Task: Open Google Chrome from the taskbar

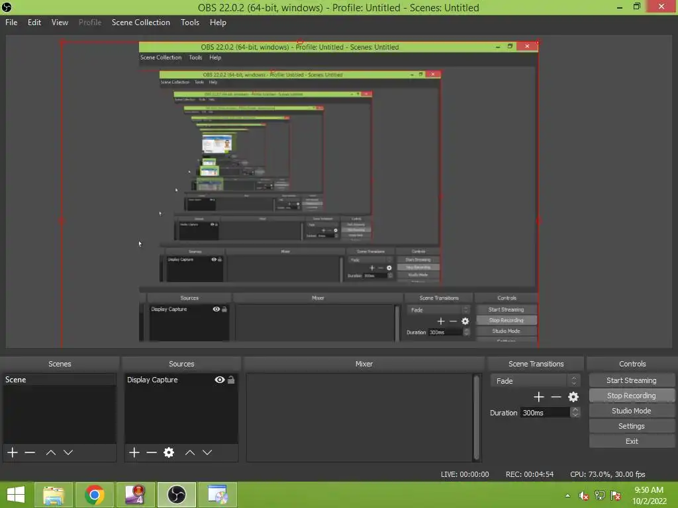Action: 95,495
